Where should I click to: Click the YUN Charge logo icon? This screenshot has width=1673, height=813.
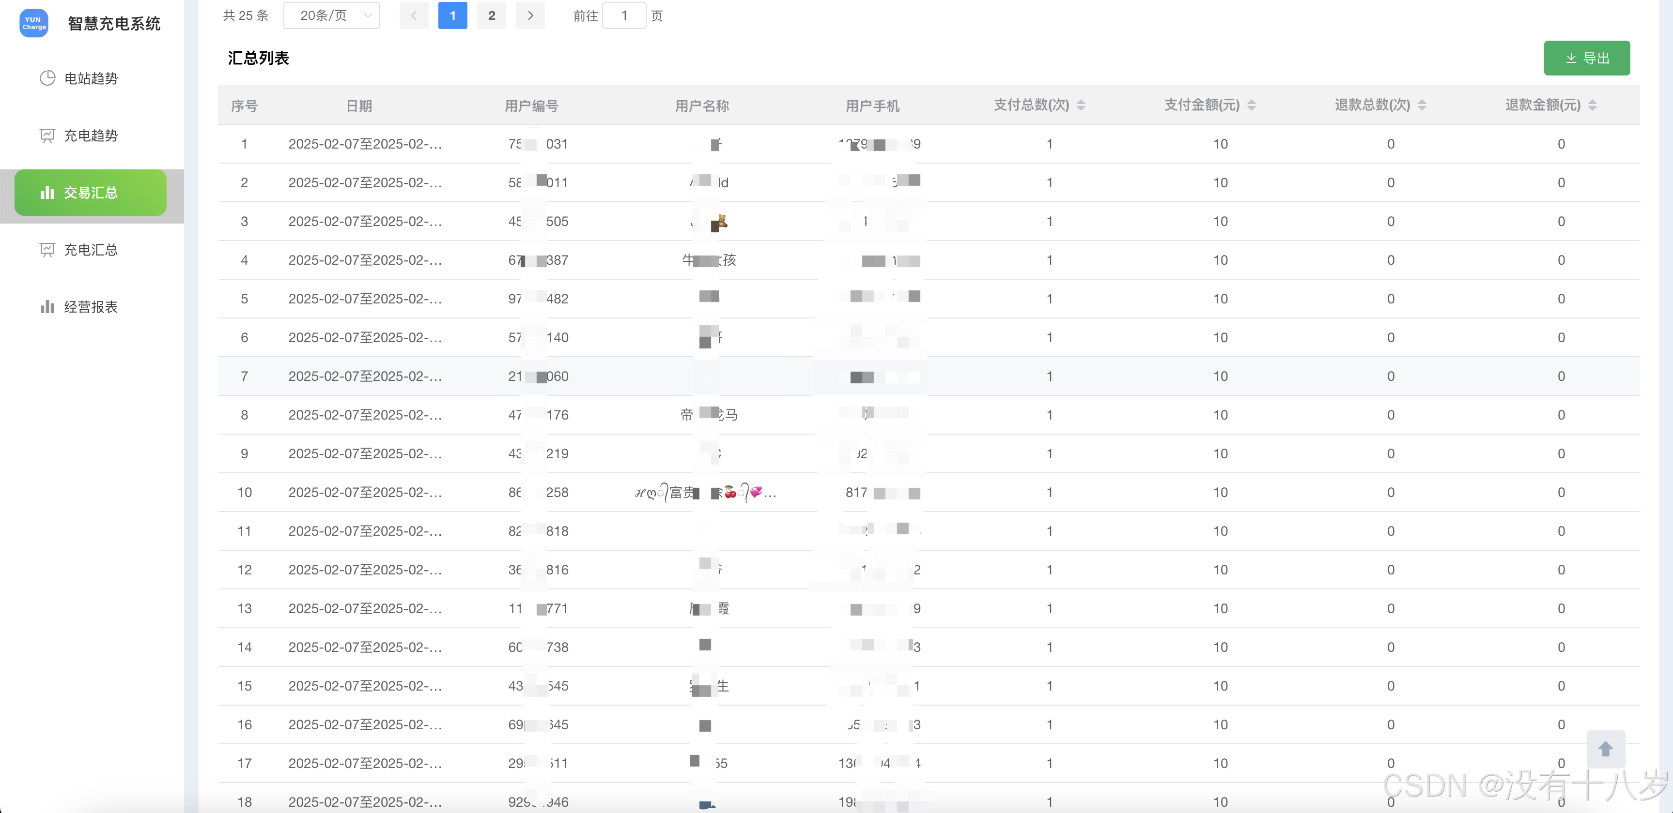[x=34, y=23]
